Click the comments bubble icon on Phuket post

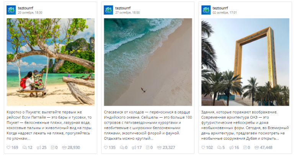pyautogui.click(x=25, y=147)
